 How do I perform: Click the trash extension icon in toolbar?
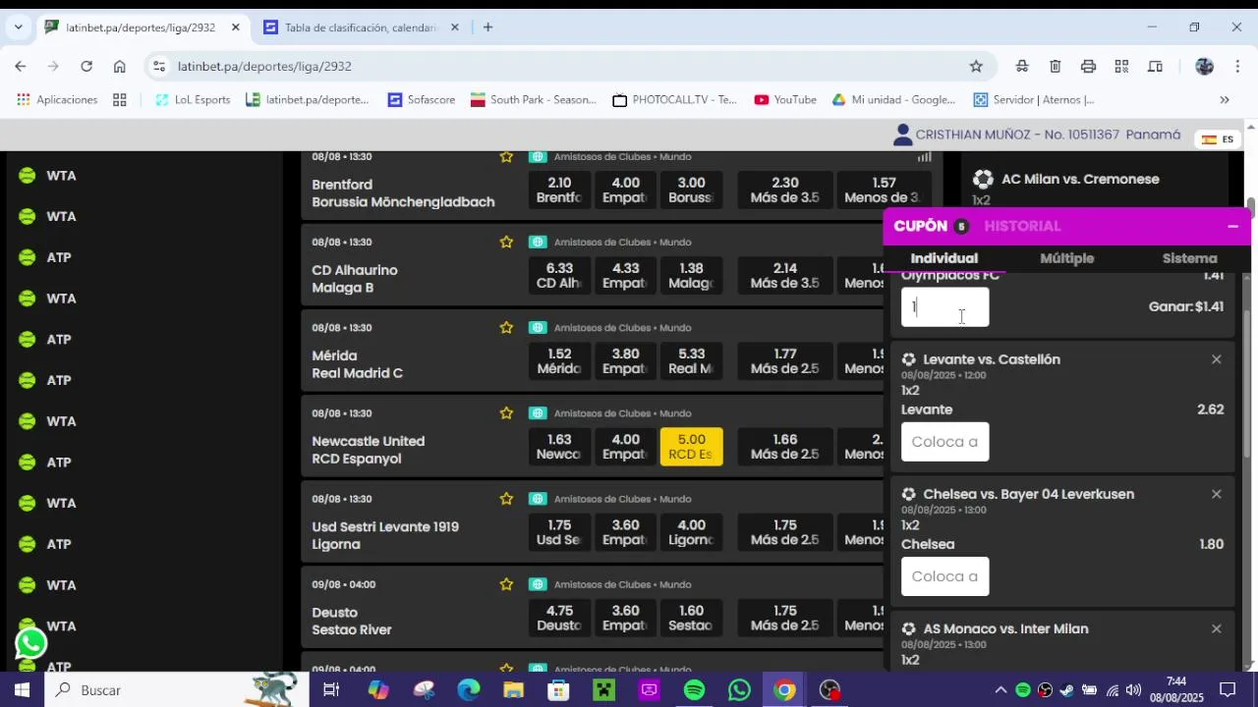[1055, 66]
